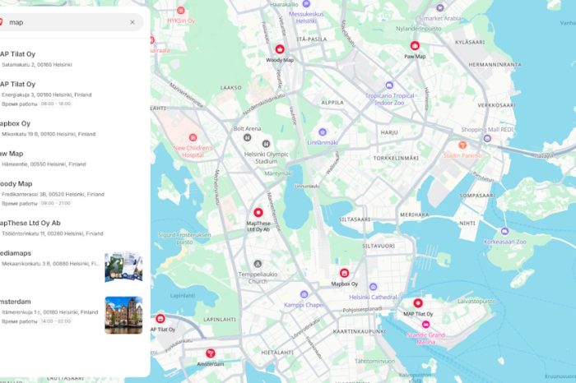Click the SILTASAARI district label
Viewport: 576px width, 383px height.
click(355, 219)
